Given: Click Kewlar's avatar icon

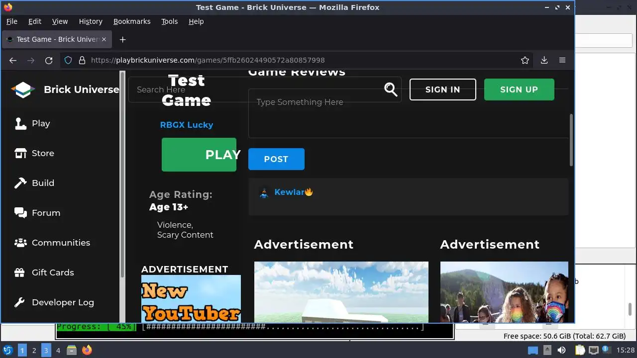Looking at the screenshot, I should [x=264, y=192].
